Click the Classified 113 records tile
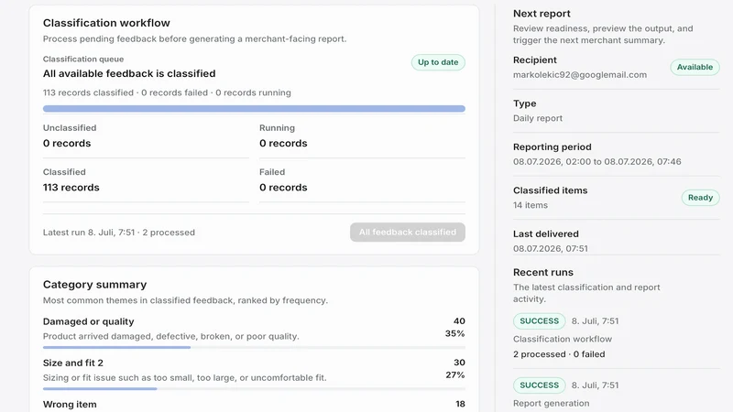 coord(146,180)
